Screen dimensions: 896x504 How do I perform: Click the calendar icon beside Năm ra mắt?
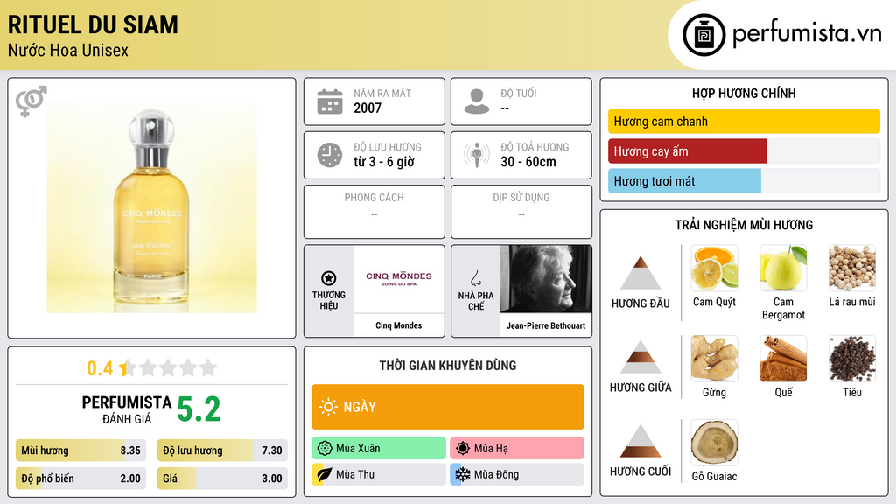(x=330, y=101)
